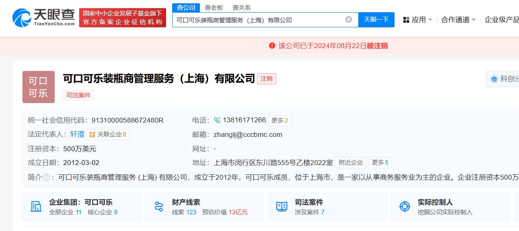Open the 实际控制人 card title
Viewport: 519px width, 231px height.
tap(435, 202)
